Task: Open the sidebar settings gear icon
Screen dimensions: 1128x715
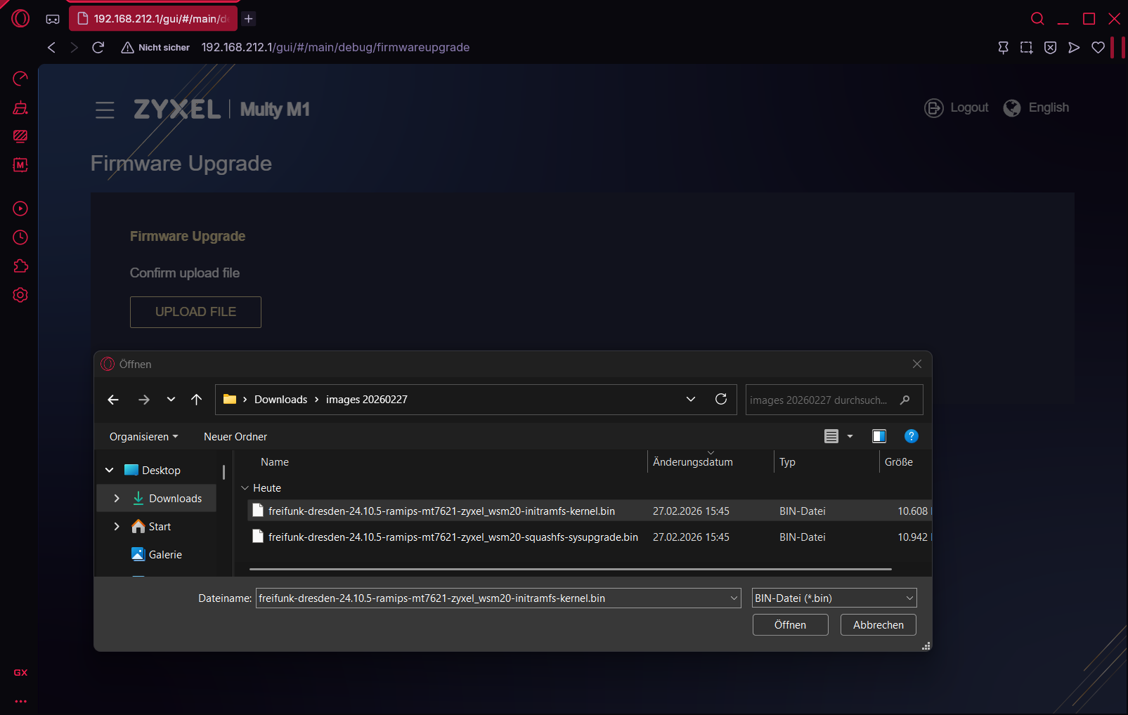Action: (x=20, y=295)
